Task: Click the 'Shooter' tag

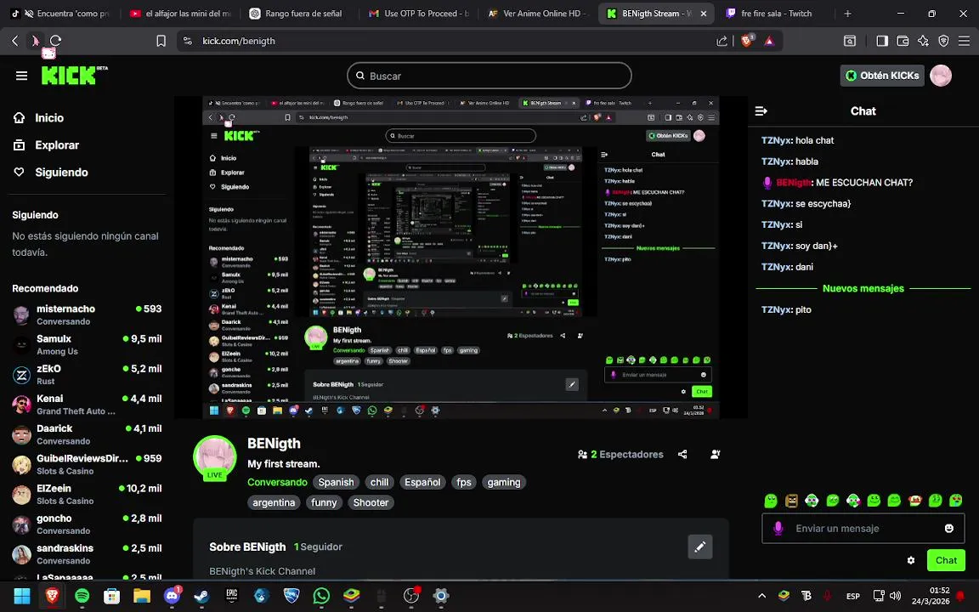Action: tap(371, 502)
